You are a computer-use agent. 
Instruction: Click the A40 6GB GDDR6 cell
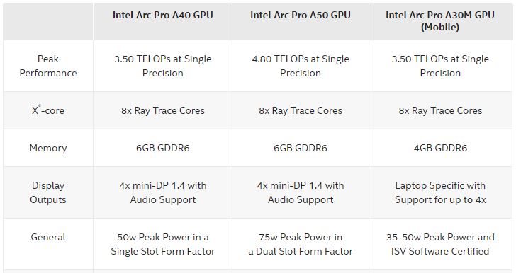(162, 148)
